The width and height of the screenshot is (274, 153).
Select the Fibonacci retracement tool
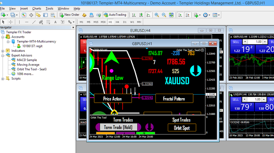pyautogui.click(x=48, y=22)
